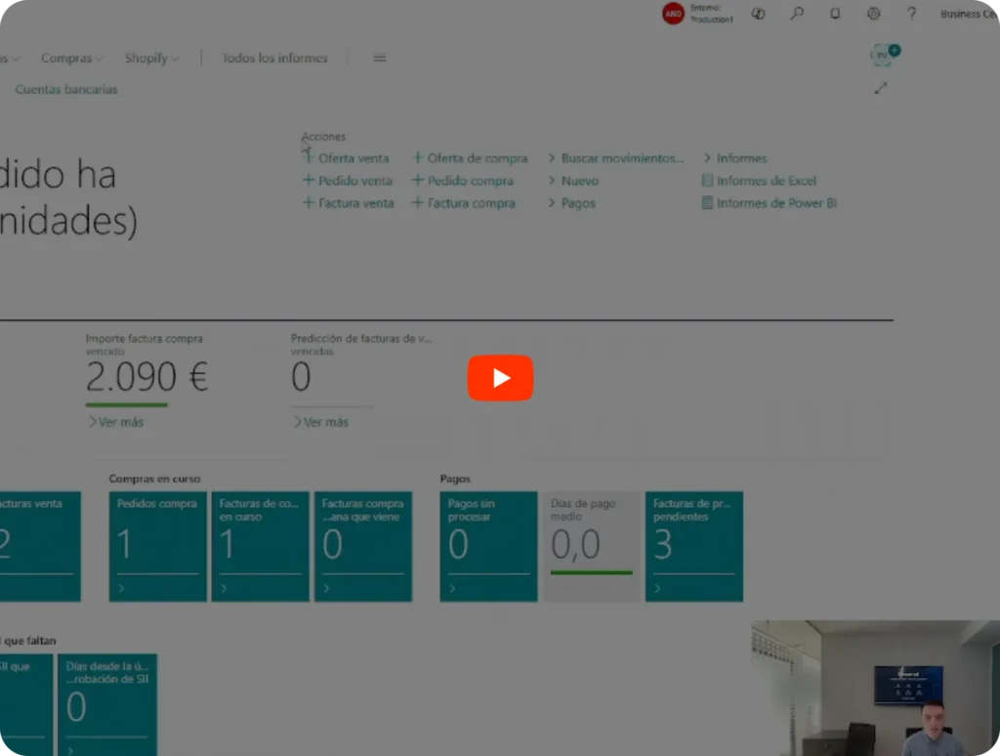Open the Copilot icon in header

click(758, 14)
